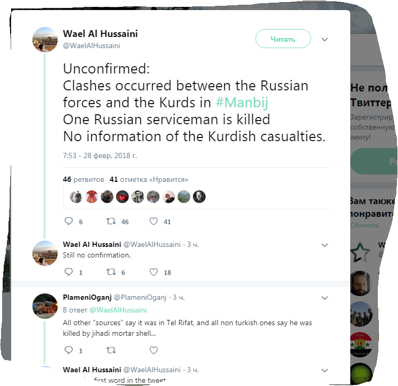Reply to the main Manbij tweet
Image resolution: width=398 pixels, height=386 pixels.
[68, 222]
